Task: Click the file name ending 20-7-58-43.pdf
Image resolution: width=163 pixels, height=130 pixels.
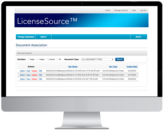Action: click(x=72, y=79)
